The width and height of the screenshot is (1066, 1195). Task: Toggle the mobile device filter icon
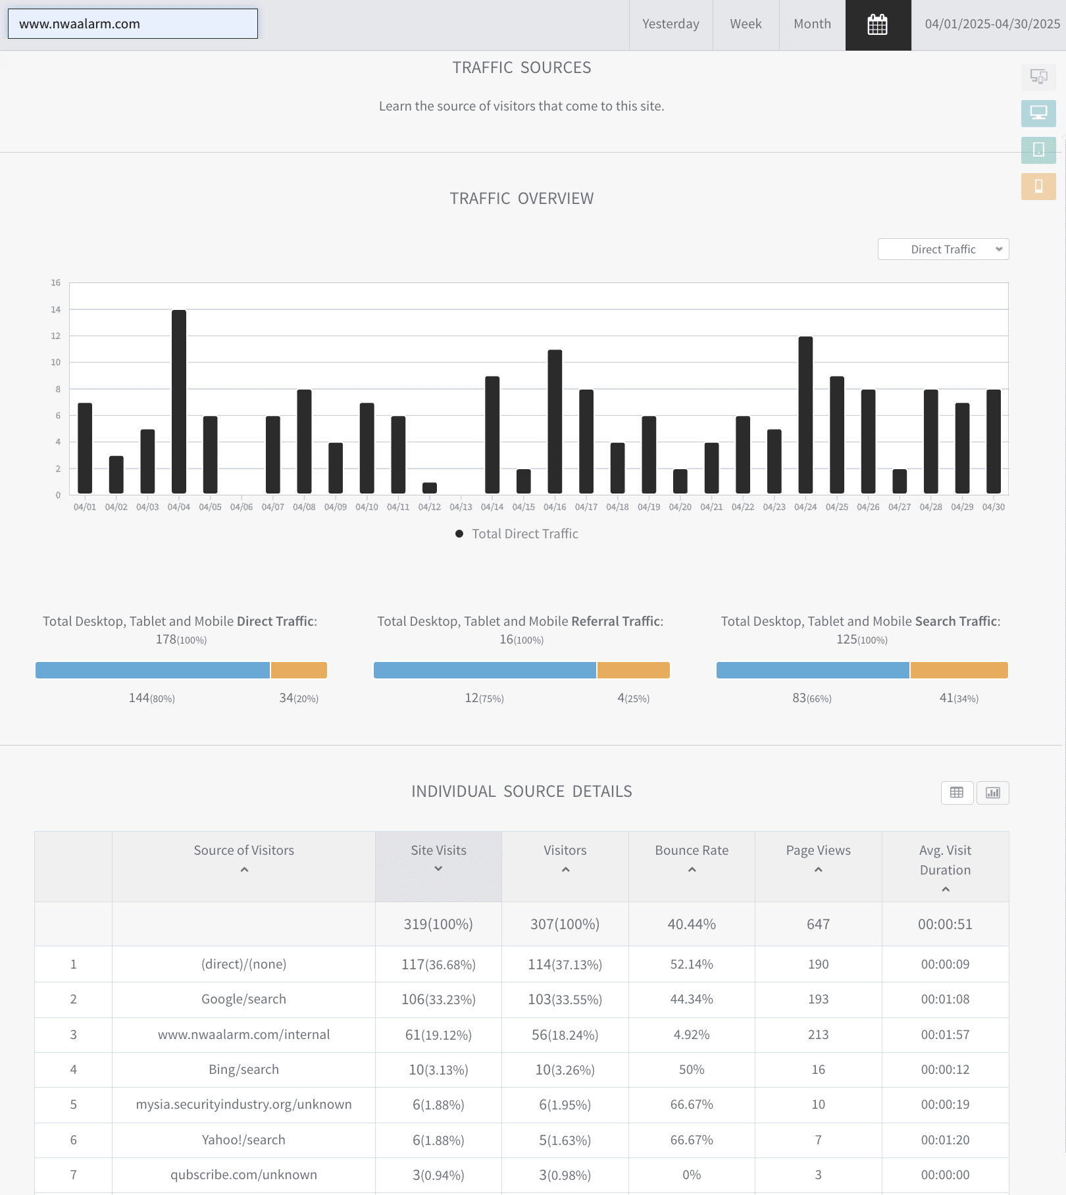tap(1038, 186)
